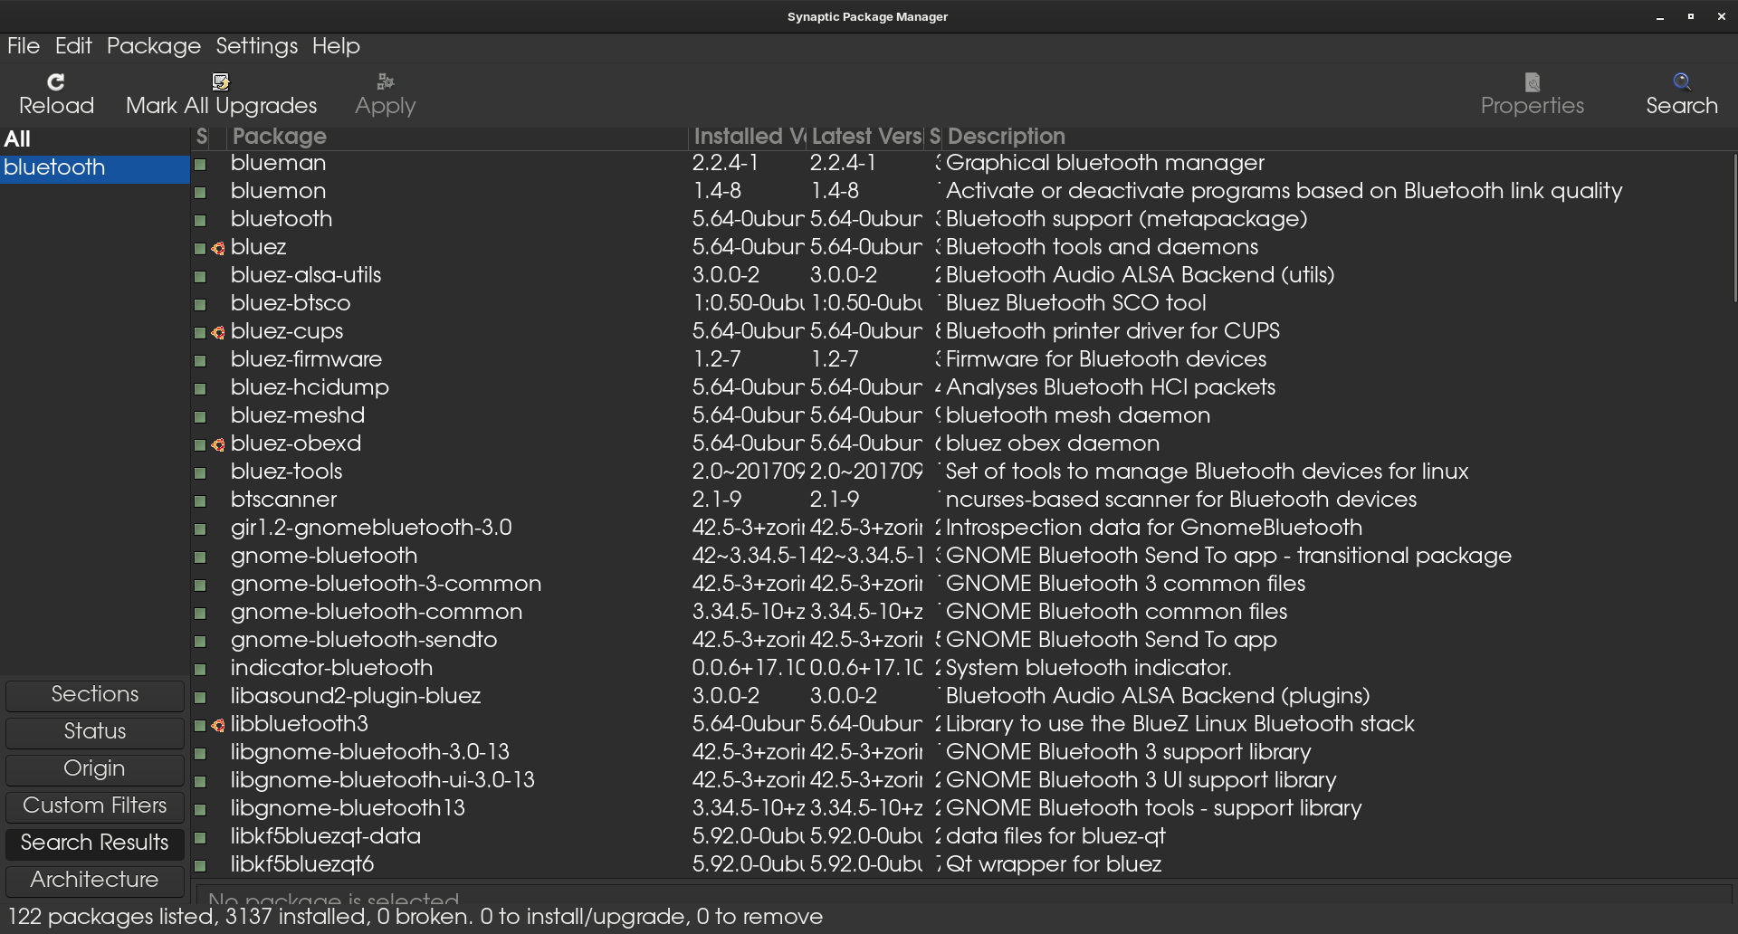Click the Ubuntu logo beside bluez-cups

pos(218,332)
